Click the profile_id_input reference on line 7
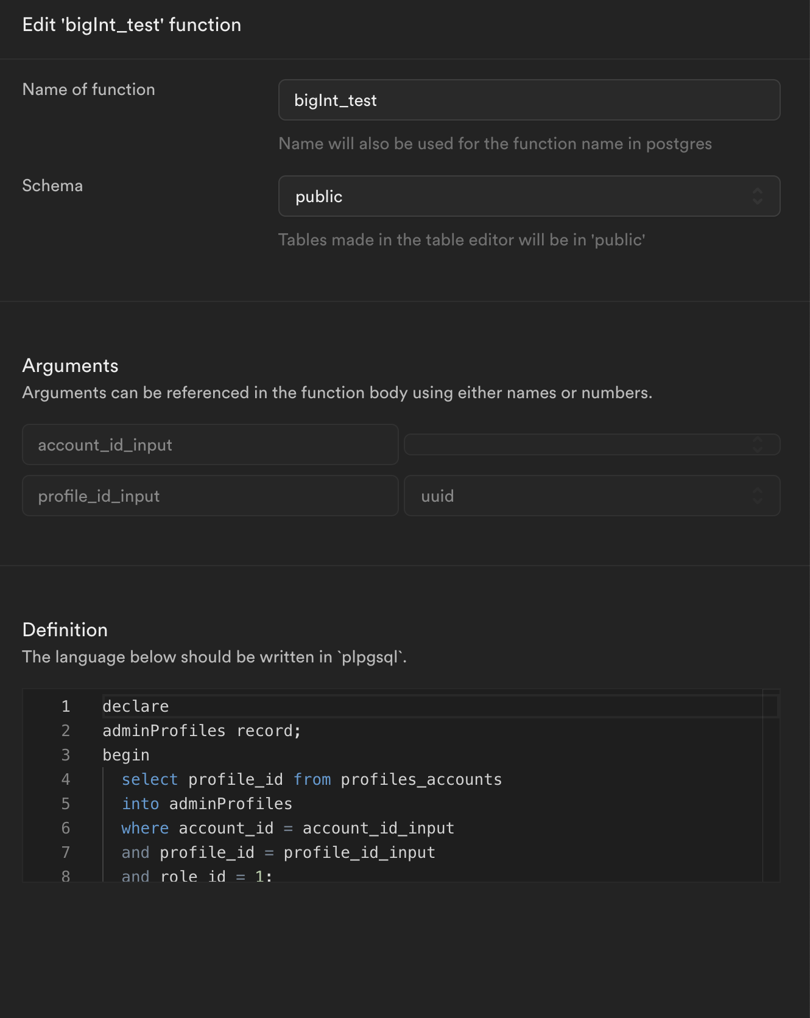The width and height of the screenshot is (810, 1018). (358, 852)
